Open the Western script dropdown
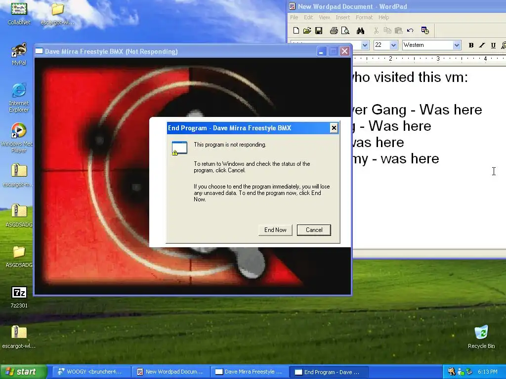The image size is (506, 379). (x=456, y=45)
